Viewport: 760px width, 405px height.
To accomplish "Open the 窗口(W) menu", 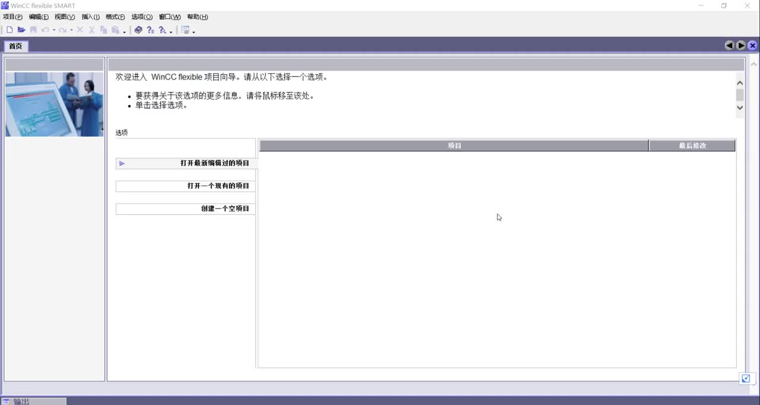I will point(170,17).
